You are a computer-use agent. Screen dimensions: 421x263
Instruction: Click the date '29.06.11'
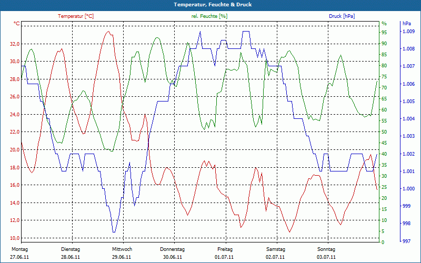[122, 257]
